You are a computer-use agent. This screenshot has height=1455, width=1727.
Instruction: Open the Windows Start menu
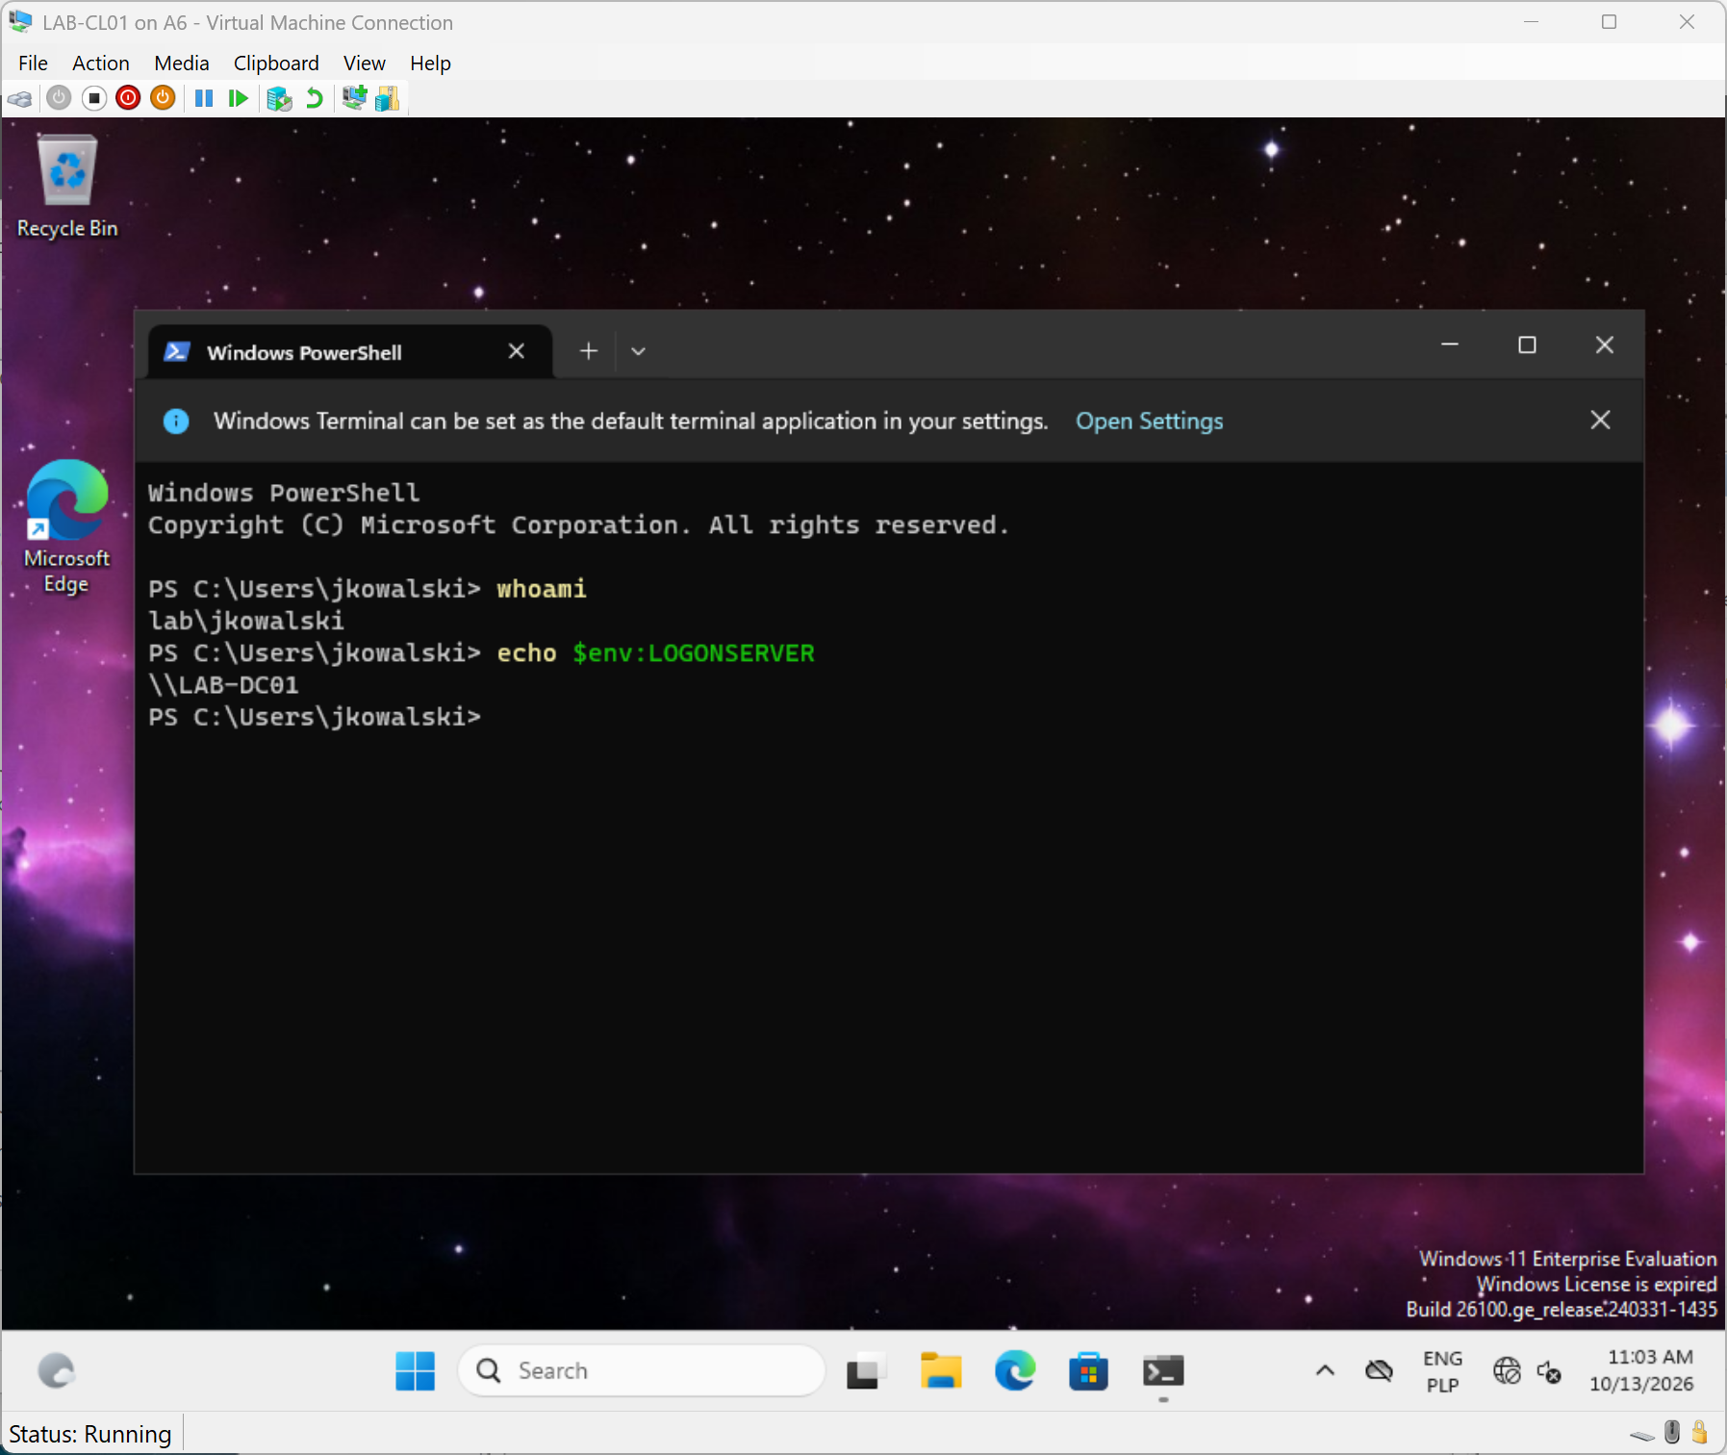[415, 1370]
